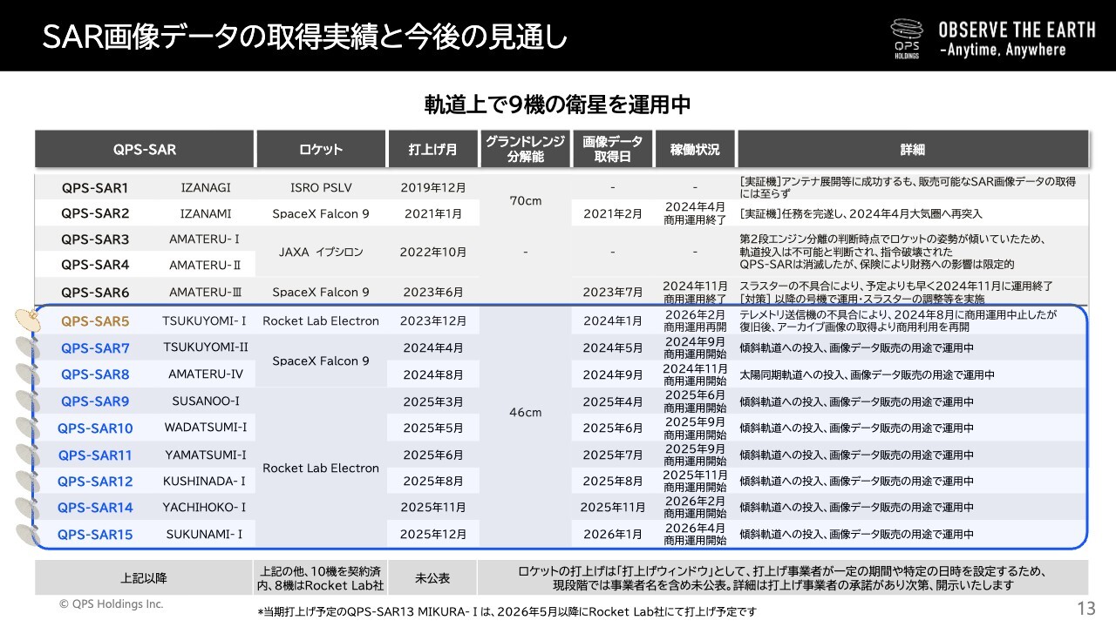Select the 稼働状況 column header

tap(695, 149)
